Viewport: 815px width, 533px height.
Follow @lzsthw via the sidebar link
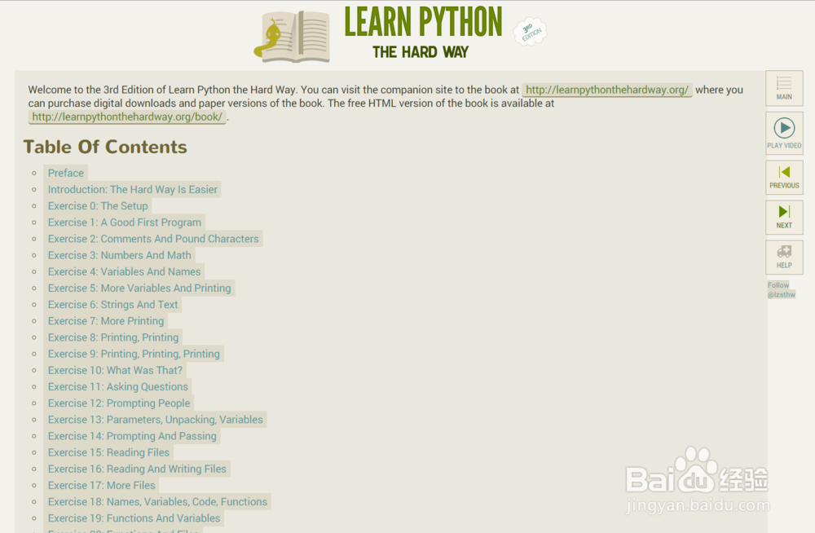point(781,290)
